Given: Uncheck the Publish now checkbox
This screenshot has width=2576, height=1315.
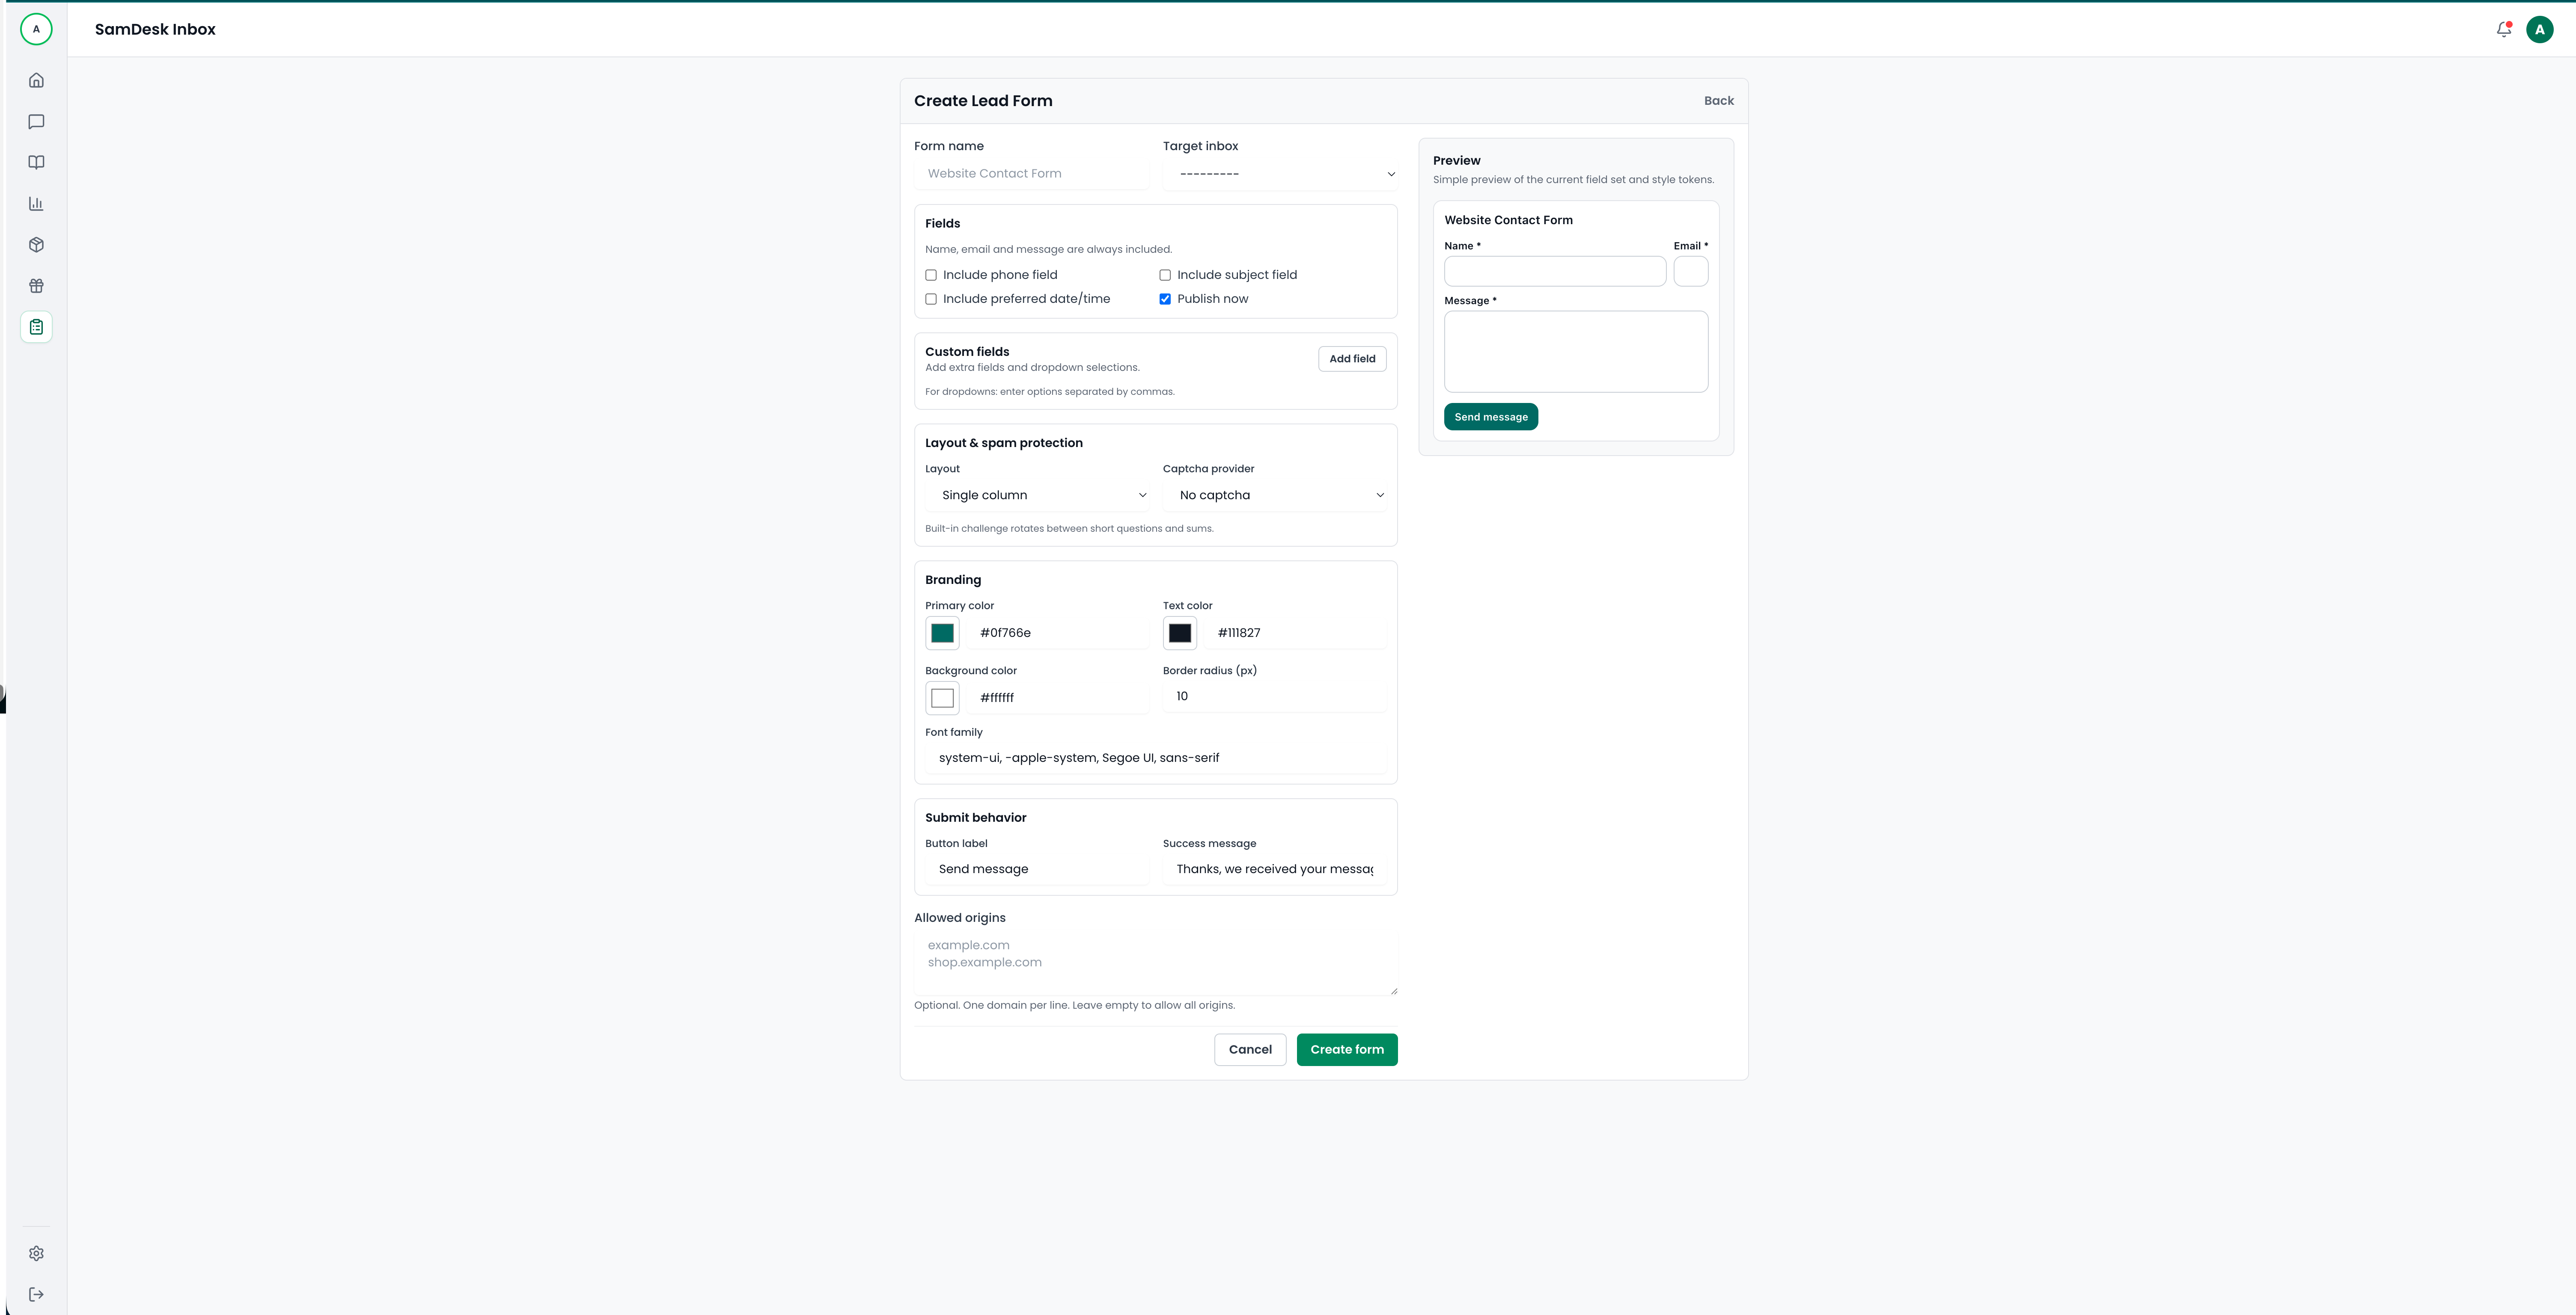Looking at the screenshot, I should pyautogui.click(x=1165, y=299).
